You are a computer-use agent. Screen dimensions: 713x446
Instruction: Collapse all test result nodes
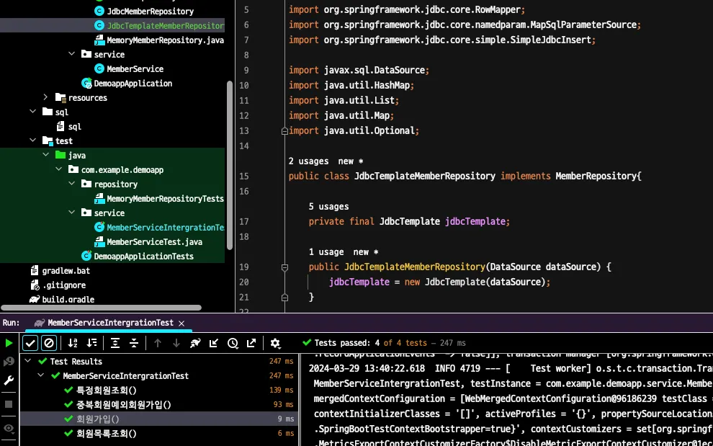(133, 344)
